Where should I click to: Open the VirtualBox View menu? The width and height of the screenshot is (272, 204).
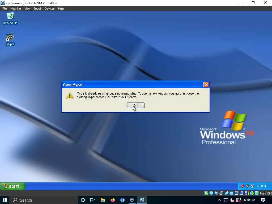click(x=27, y=8)
